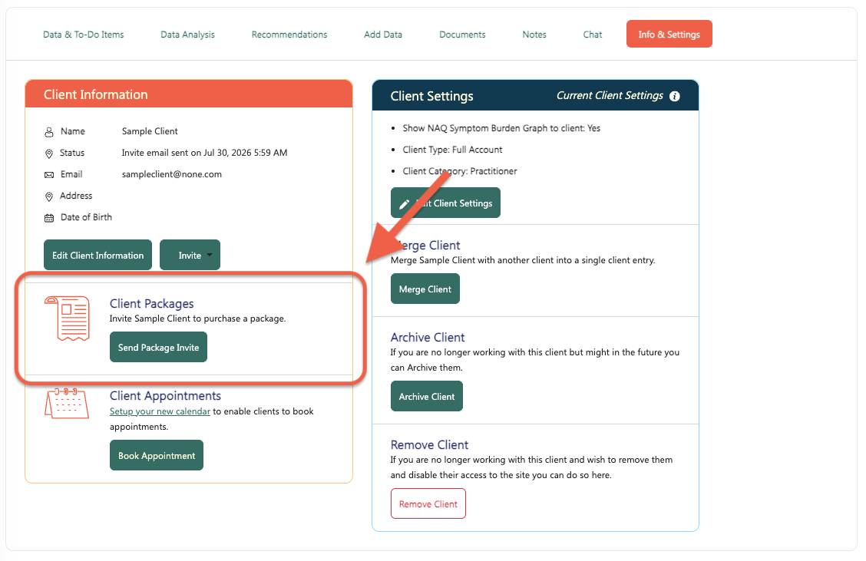Open the Data & To-Do Items tab
Image resolution: width=866 pixels, height=561 pixels.
(84, 35)
